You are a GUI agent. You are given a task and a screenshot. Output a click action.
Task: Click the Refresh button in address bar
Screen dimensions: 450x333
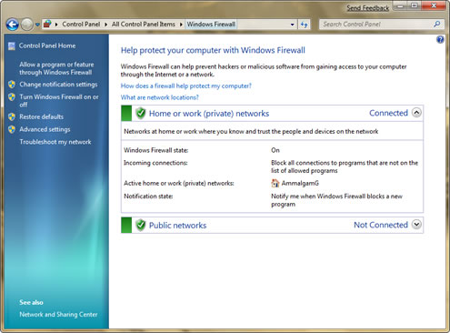pos(304,25)
